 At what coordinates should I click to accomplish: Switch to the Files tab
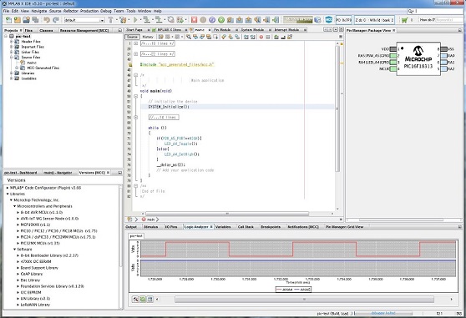28,31
